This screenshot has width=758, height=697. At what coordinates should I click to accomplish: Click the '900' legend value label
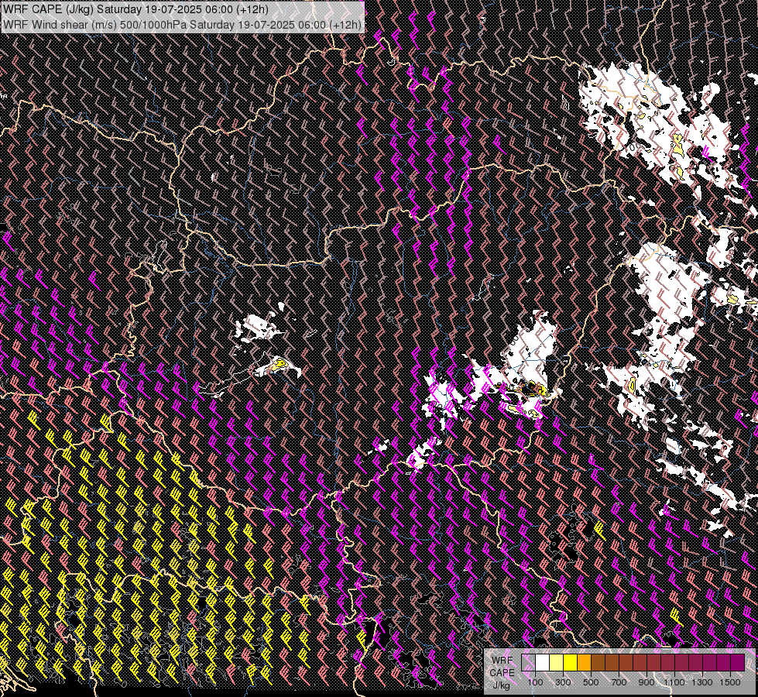[x=647, y=682]
